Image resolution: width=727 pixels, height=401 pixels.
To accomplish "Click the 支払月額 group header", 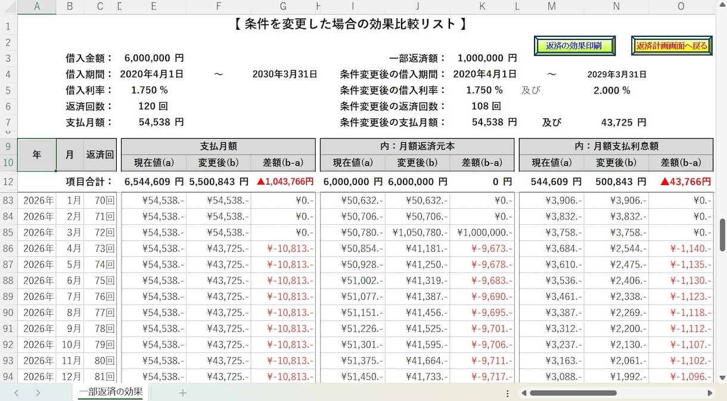I will pyautogui.click(x=218, y=146).
